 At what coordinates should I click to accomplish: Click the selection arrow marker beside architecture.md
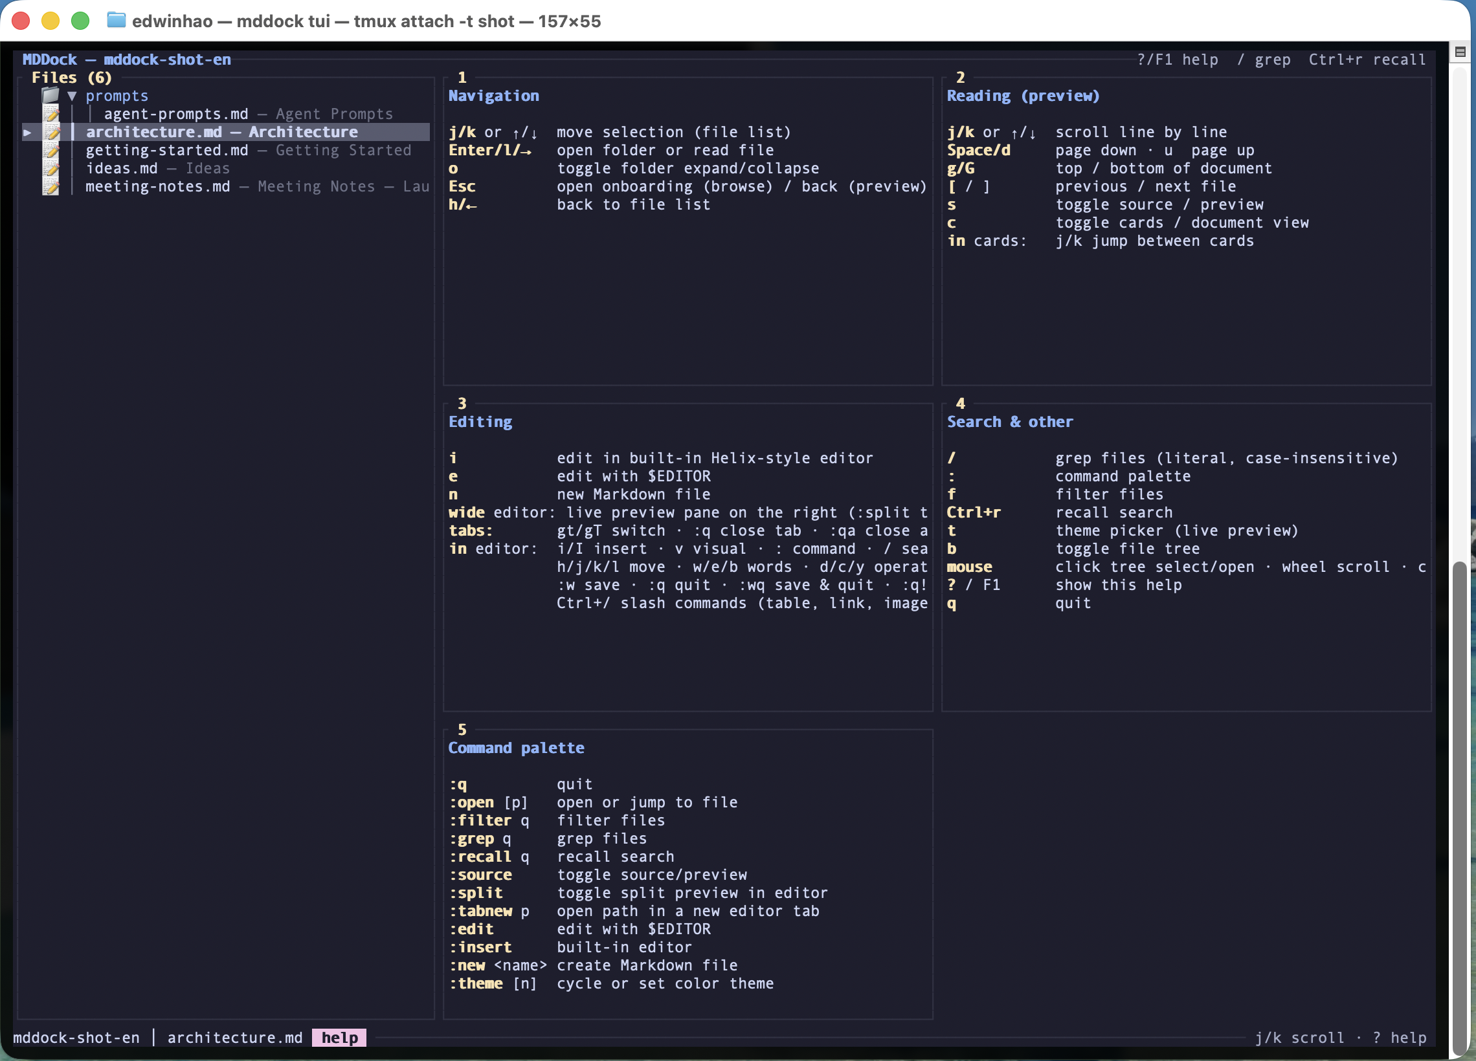point(27,133)
